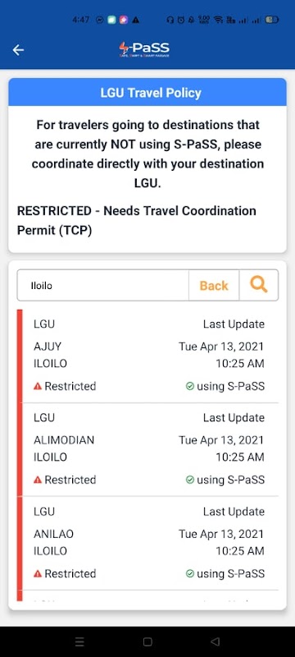Click AJUY red Restricted warning icon
This screenshot has height=657, width=295.
[38, 386]
